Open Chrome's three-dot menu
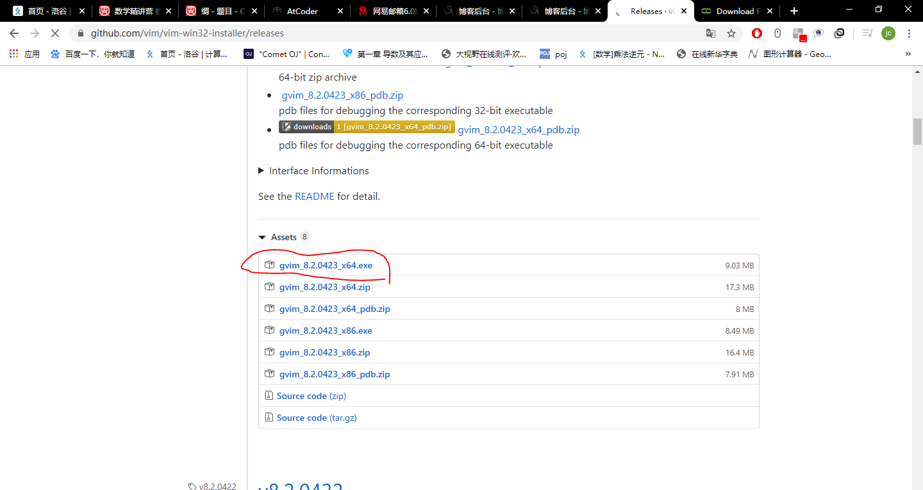Image resolution: width=923 pixels, height=490 pixels. pyautogui.click(x=909, y=33)
